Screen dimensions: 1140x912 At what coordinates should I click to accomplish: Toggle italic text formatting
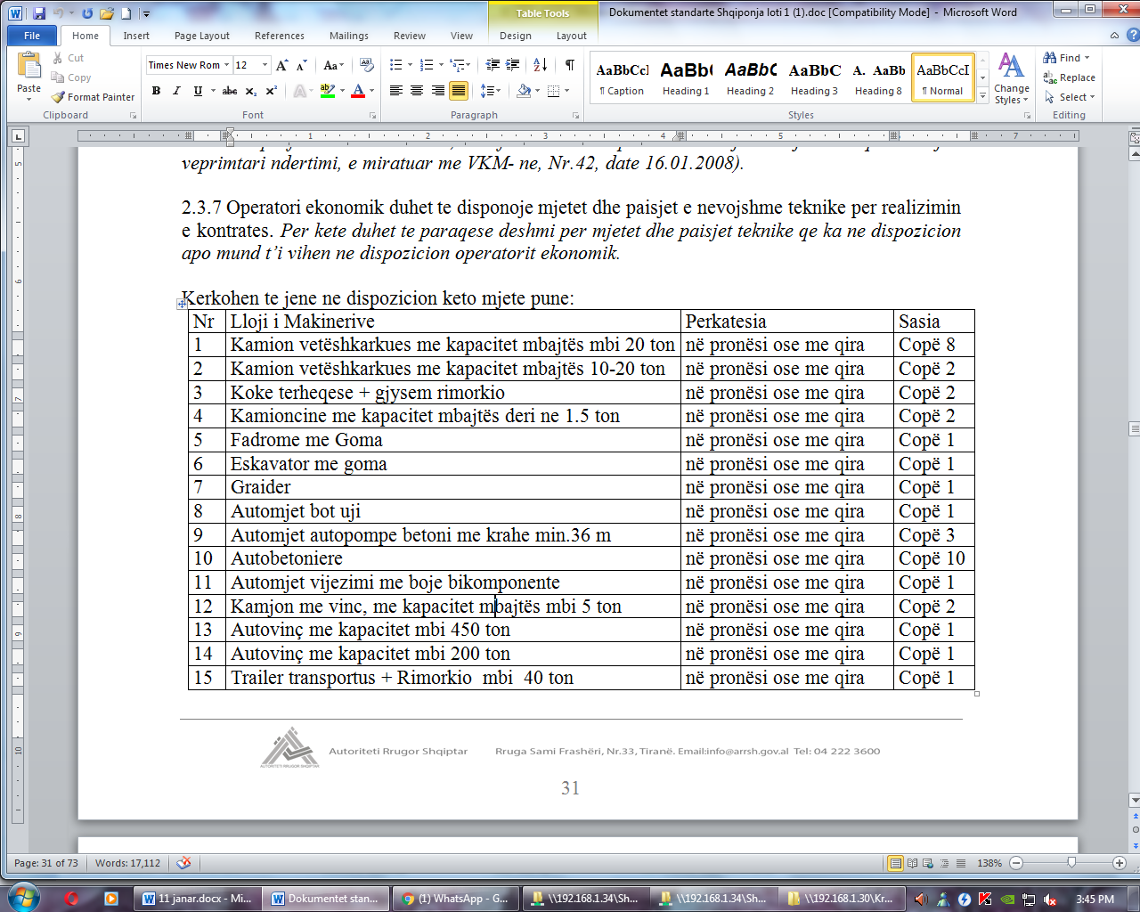point(176,91)
